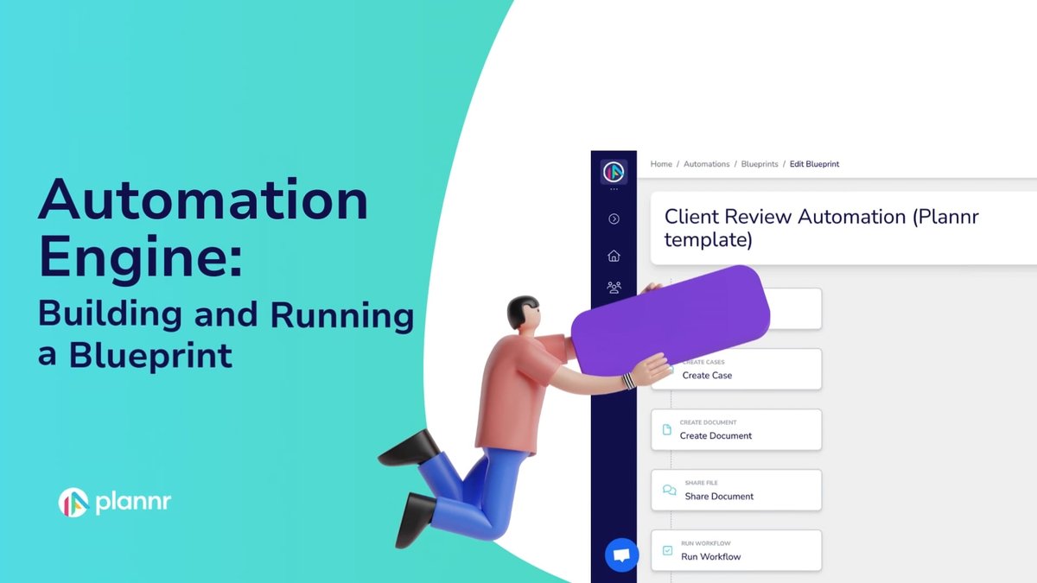This screenshot has height=583, width=1037.
Task: Open the blue live chat bubble
Action: 621,554
